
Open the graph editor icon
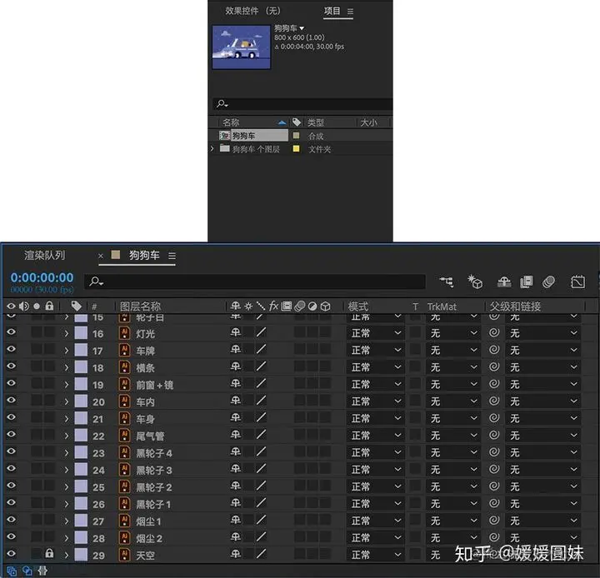click(x=577, y=282)
